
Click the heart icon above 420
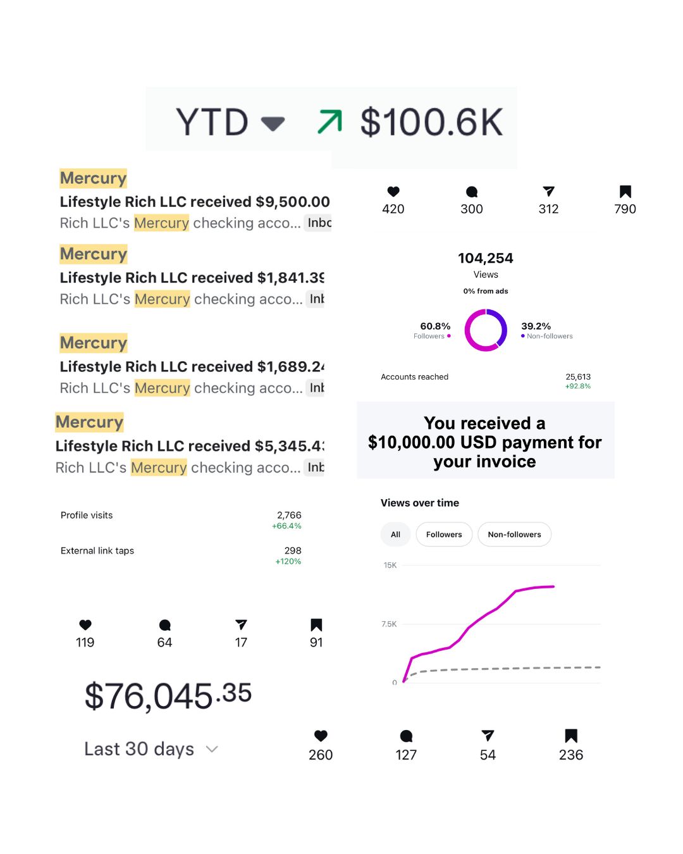(x=393, y=191)
